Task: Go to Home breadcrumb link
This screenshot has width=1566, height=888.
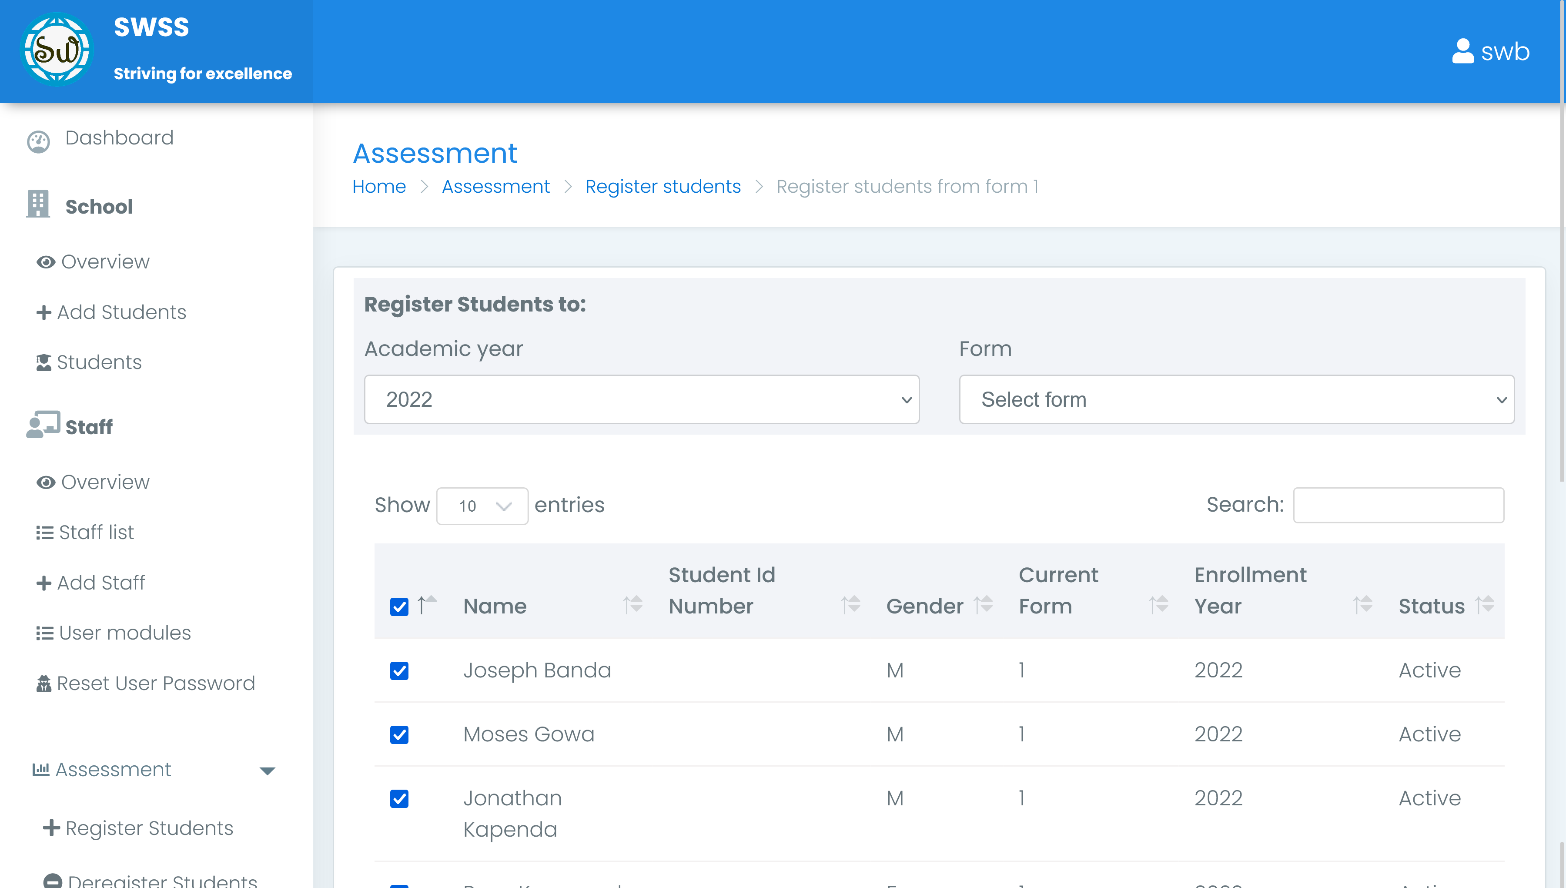Action: click(378, 187)
